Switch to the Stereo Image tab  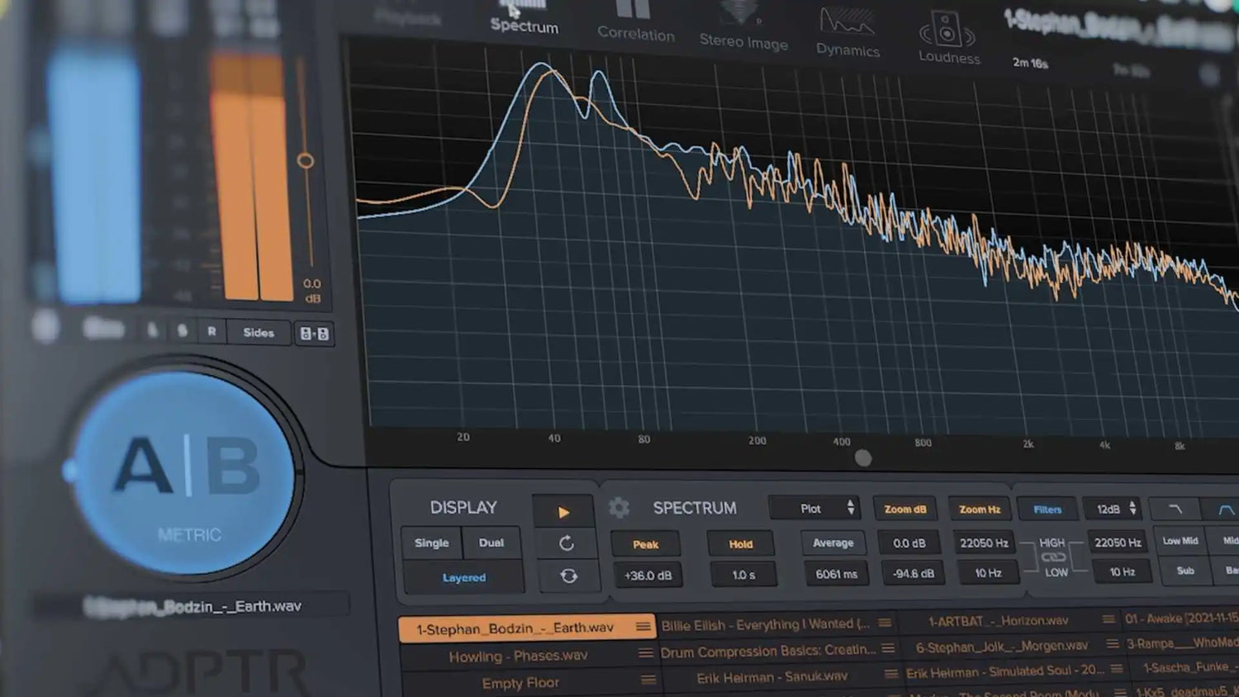(x=743, y=29)
